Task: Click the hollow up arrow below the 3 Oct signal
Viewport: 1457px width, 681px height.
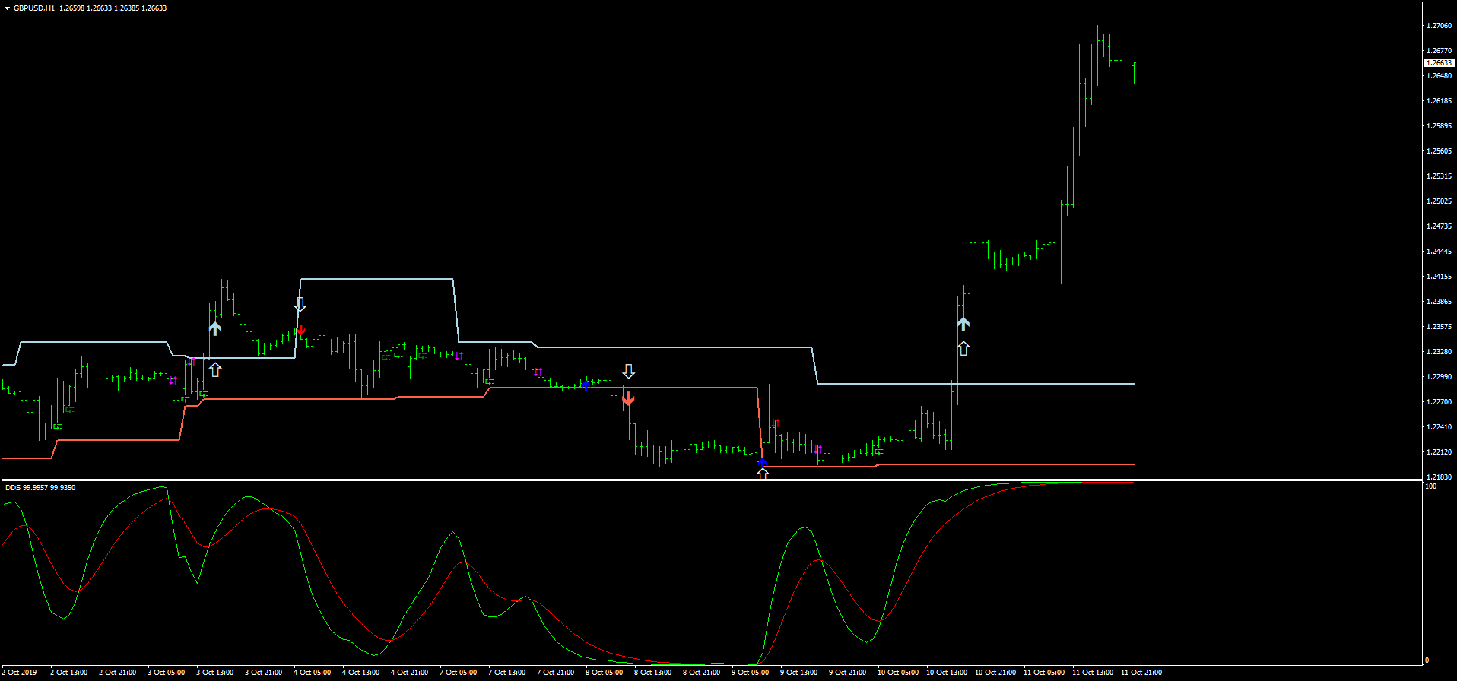Action: (x=215, y=369)
